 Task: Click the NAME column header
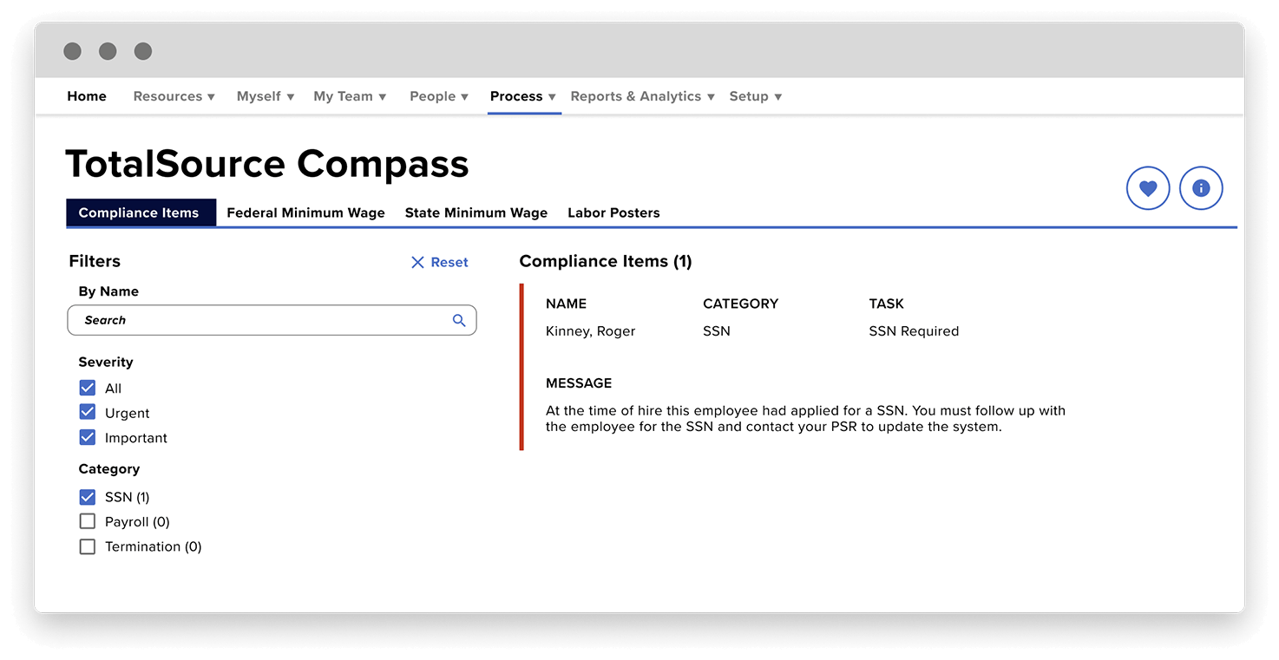pos(566,304)
